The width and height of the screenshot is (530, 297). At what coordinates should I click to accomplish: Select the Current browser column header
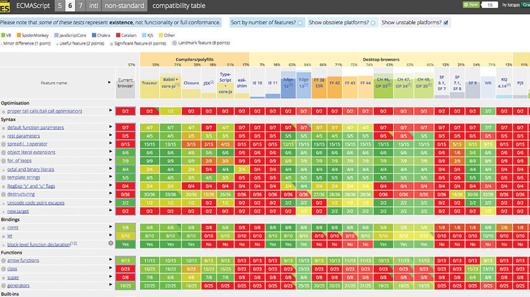click(125, 83)
